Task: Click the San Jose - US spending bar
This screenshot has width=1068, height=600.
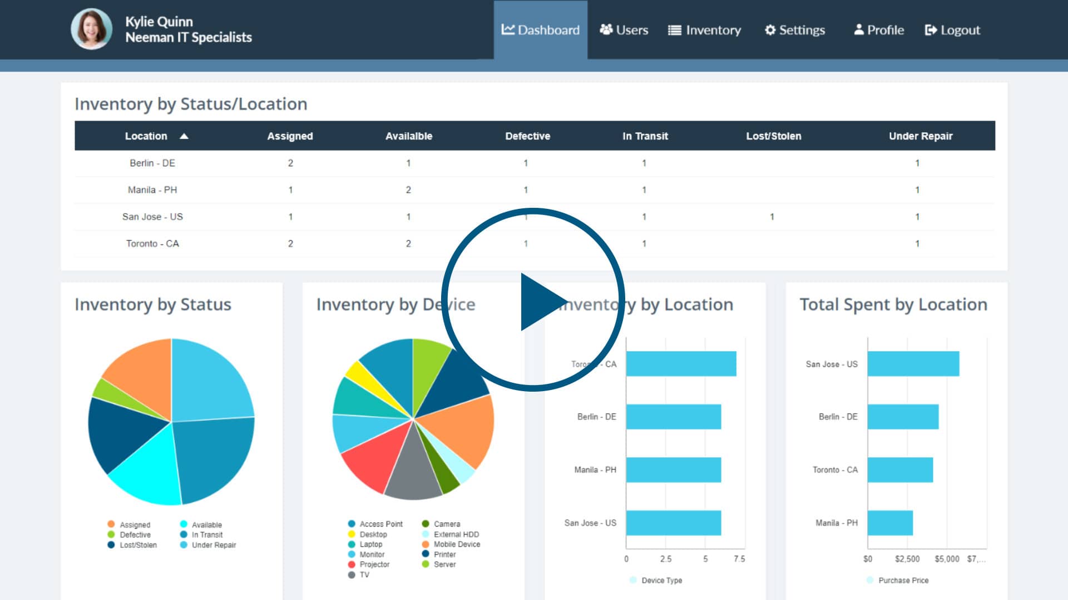Action: pyautogui.click(x=913, y=364)
